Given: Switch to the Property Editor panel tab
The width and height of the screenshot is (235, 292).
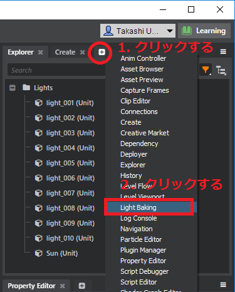Looking at the screenshot, I should 31,286.
